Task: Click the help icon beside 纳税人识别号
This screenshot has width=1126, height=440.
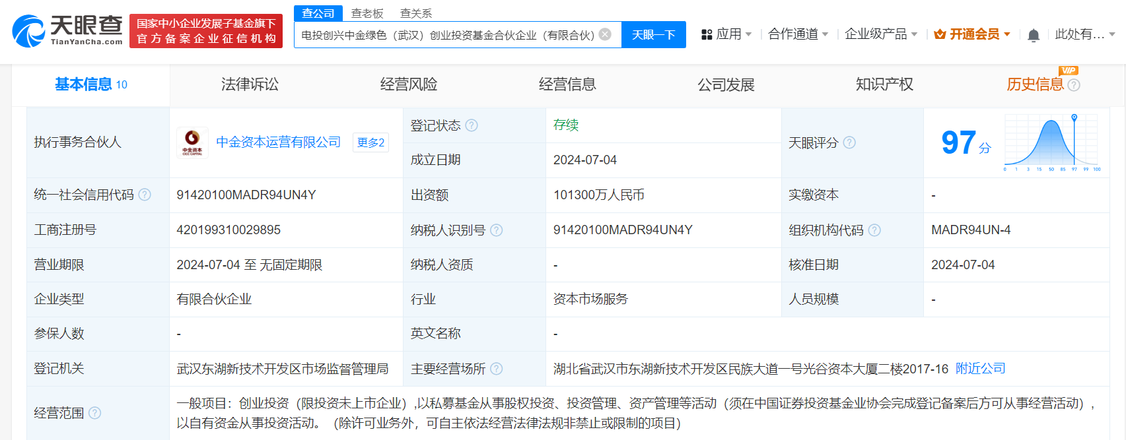Action: [497, 230]
